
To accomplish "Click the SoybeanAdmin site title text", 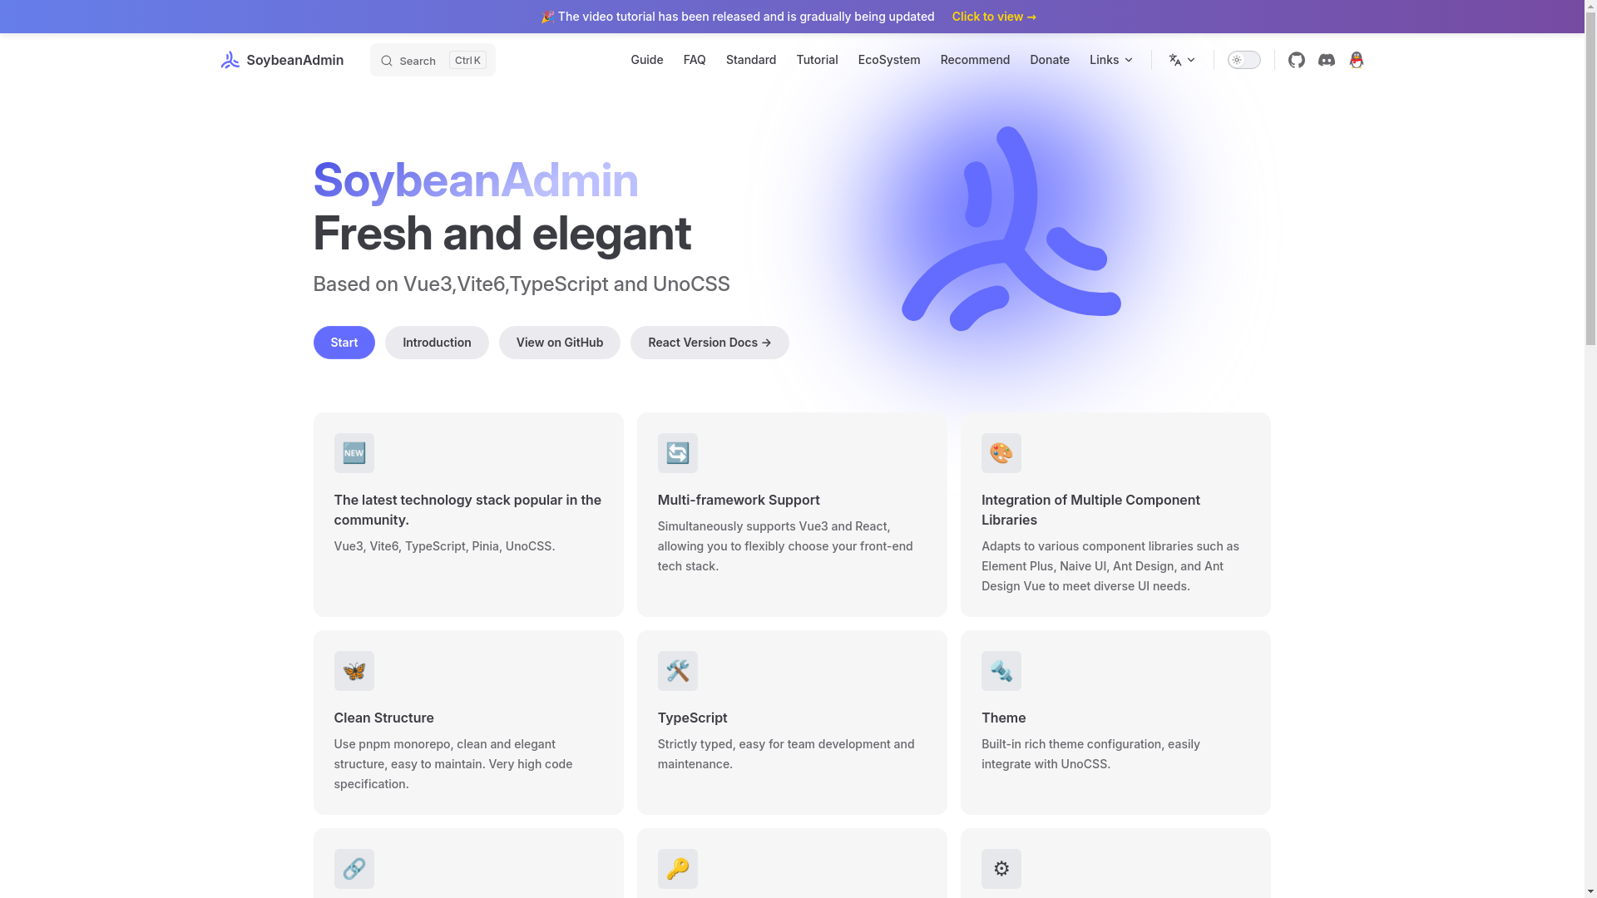I will coord(294,60).
